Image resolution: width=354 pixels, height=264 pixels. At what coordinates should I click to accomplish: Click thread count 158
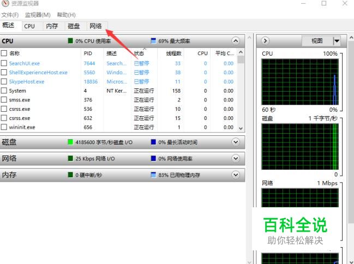pos(176,91)
